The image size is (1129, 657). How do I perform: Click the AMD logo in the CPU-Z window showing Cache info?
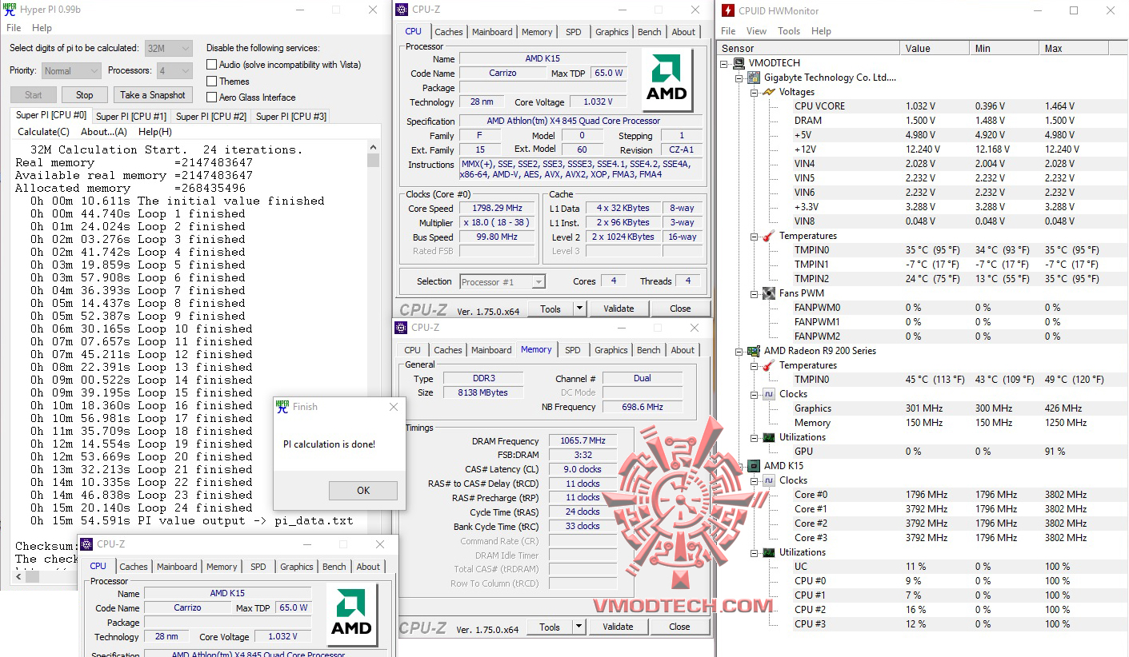(x=667, y=80)
